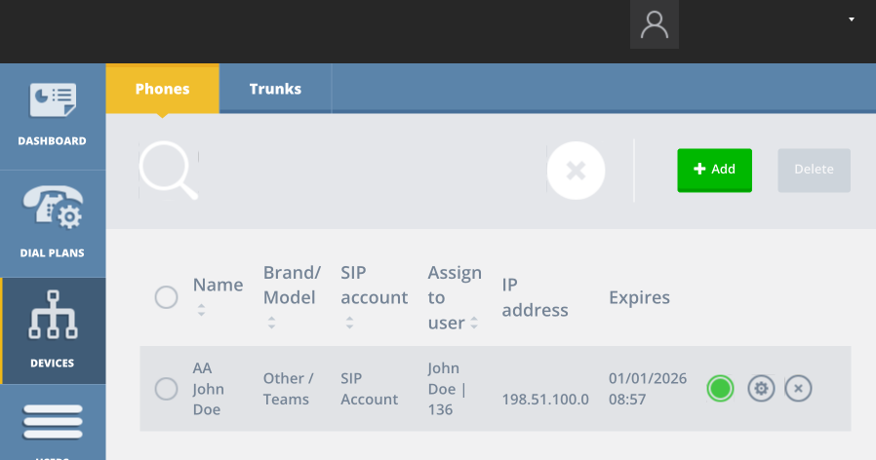Screen dimensions: 876x460
Task: Select the Devices network icon
Action: [53, 315]
